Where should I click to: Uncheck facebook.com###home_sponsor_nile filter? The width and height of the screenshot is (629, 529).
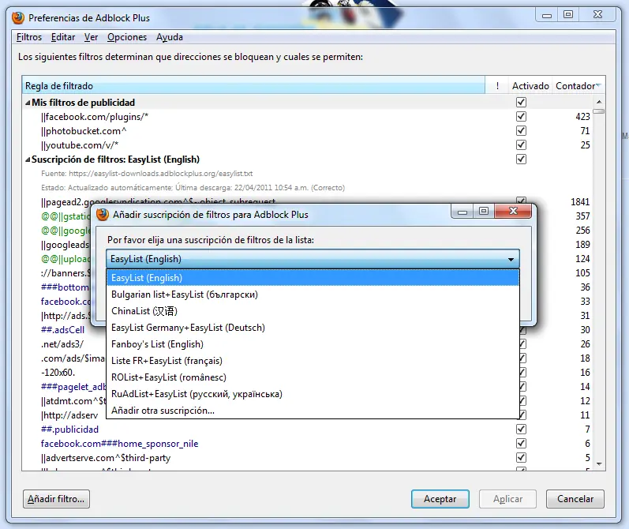pyautogui.click(x=521, y=444)
